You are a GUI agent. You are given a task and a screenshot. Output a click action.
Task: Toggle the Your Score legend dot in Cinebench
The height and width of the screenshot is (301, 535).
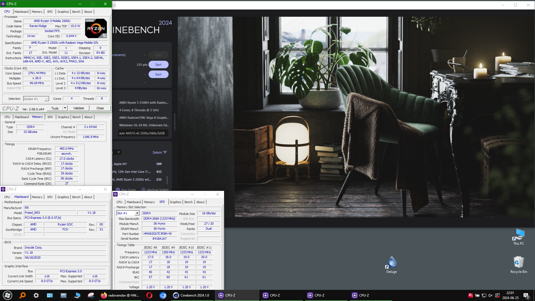118,190
